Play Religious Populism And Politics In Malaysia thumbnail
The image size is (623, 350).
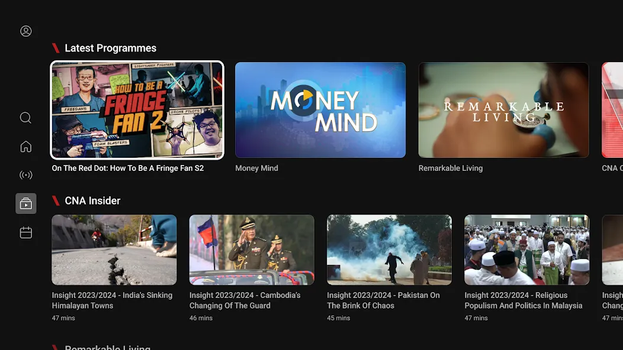pos(527,249)
